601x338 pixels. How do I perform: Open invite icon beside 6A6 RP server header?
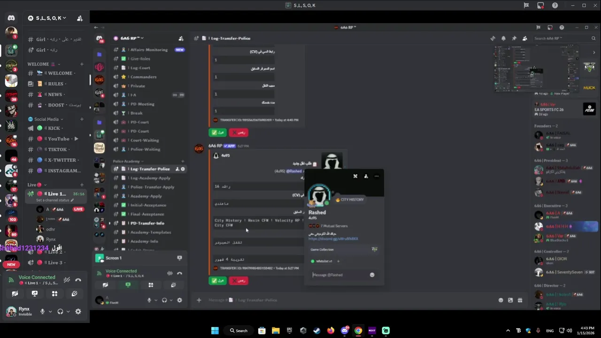[x=181, y=38]
